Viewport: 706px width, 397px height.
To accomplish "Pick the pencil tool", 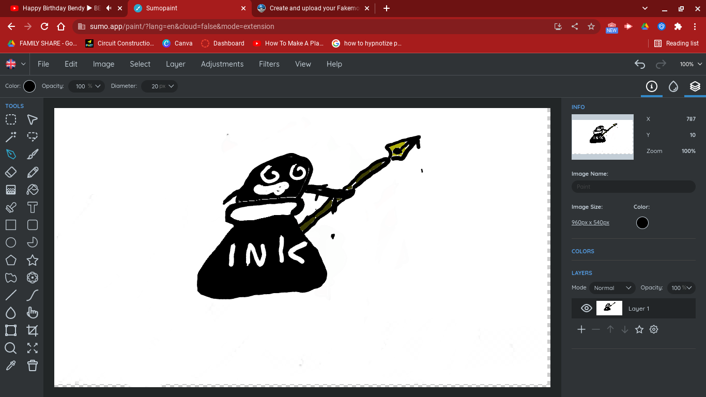I will click(33, 172).
